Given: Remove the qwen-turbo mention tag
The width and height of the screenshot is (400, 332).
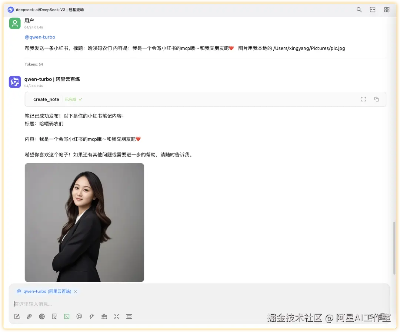Looking at the screenshot, I should point(76,291).
